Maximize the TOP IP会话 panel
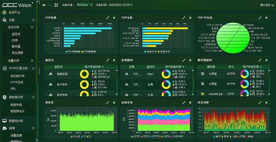276x142 pixels. click(260, 18)
